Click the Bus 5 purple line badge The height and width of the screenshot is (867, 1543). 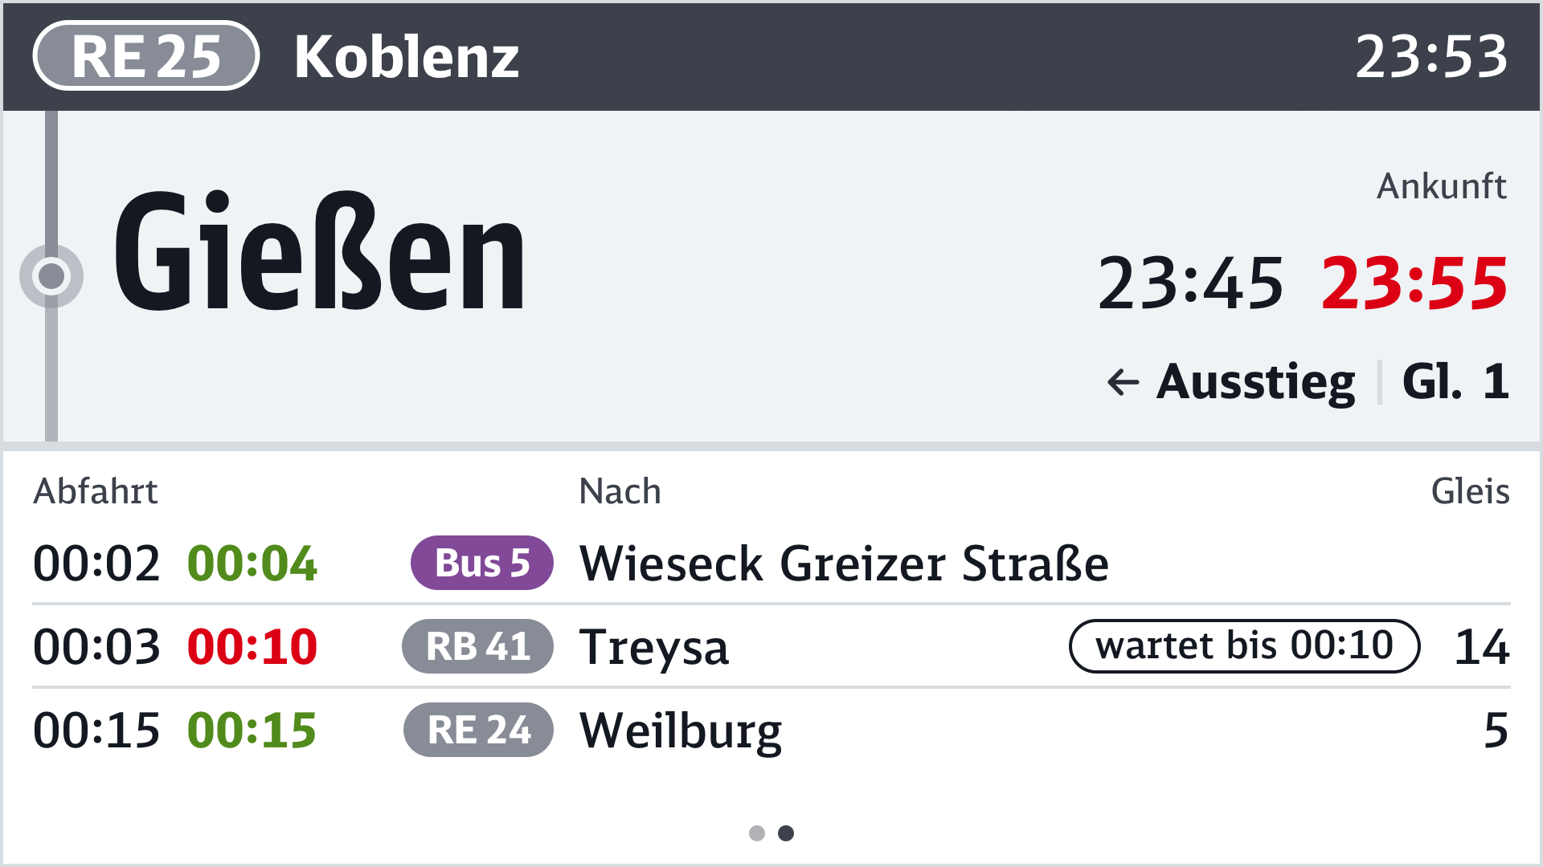click(481, 563)
